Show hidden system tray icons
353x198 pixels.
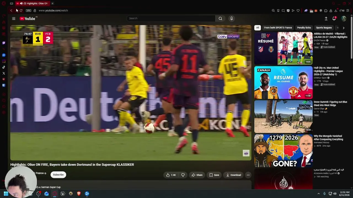[x=319, y=194]
